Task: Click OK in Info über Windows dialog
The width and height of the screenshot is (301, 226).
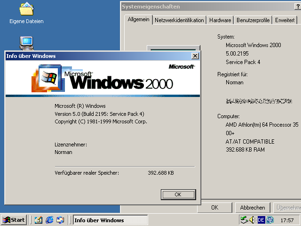Action: 178,194
